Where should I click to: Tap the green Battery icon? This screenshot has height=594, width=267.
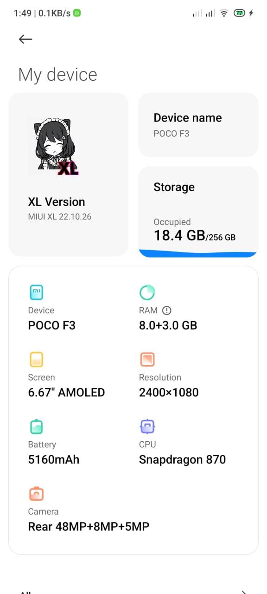(x=37, y=426)
